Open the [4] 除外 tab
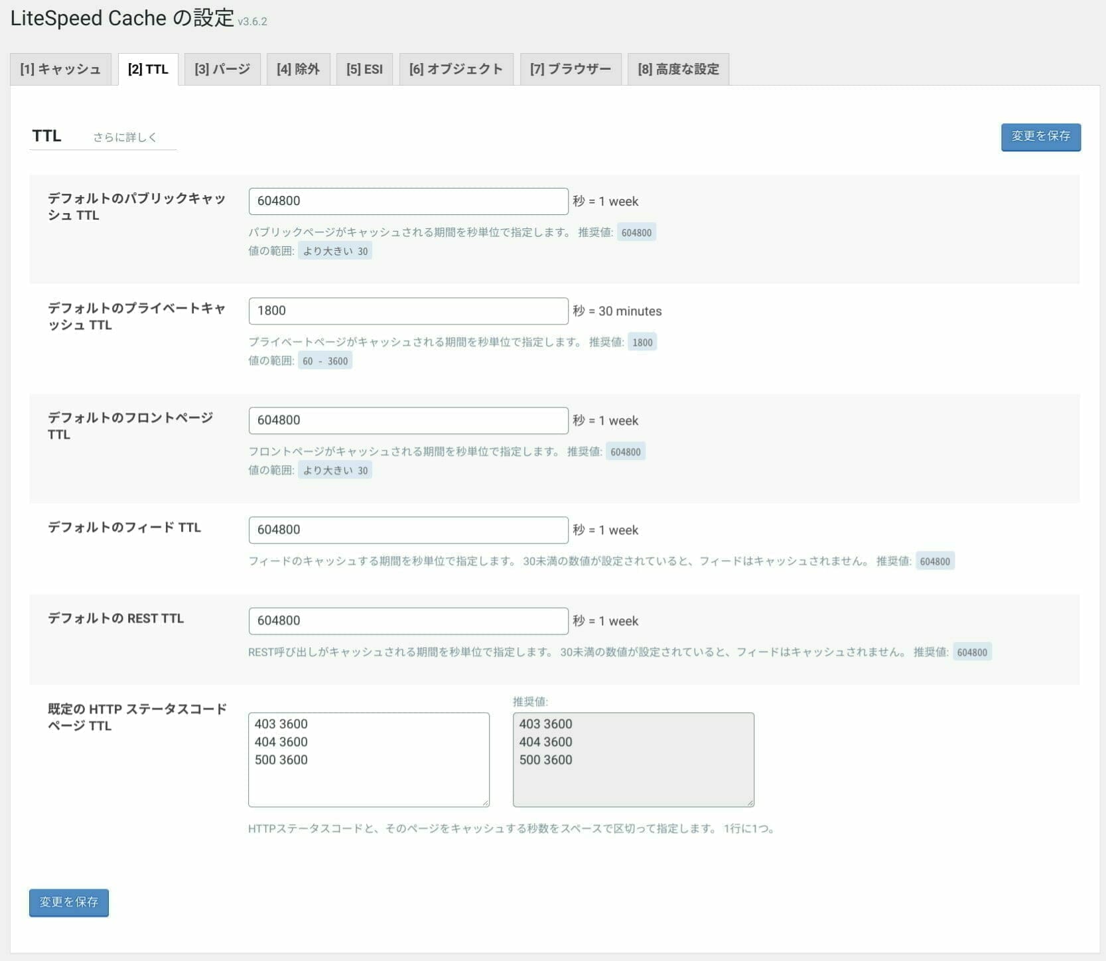The width and height of the screenshot is (1106, 961). coord(298,69)
